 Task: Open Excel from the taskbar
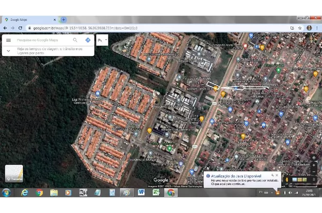click(x=156, y=193)
